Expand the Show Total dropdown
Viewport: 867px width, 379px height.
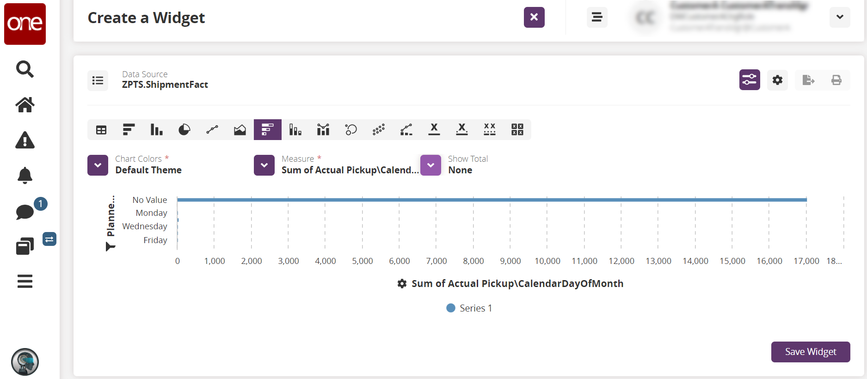click(x=431, y=165)
